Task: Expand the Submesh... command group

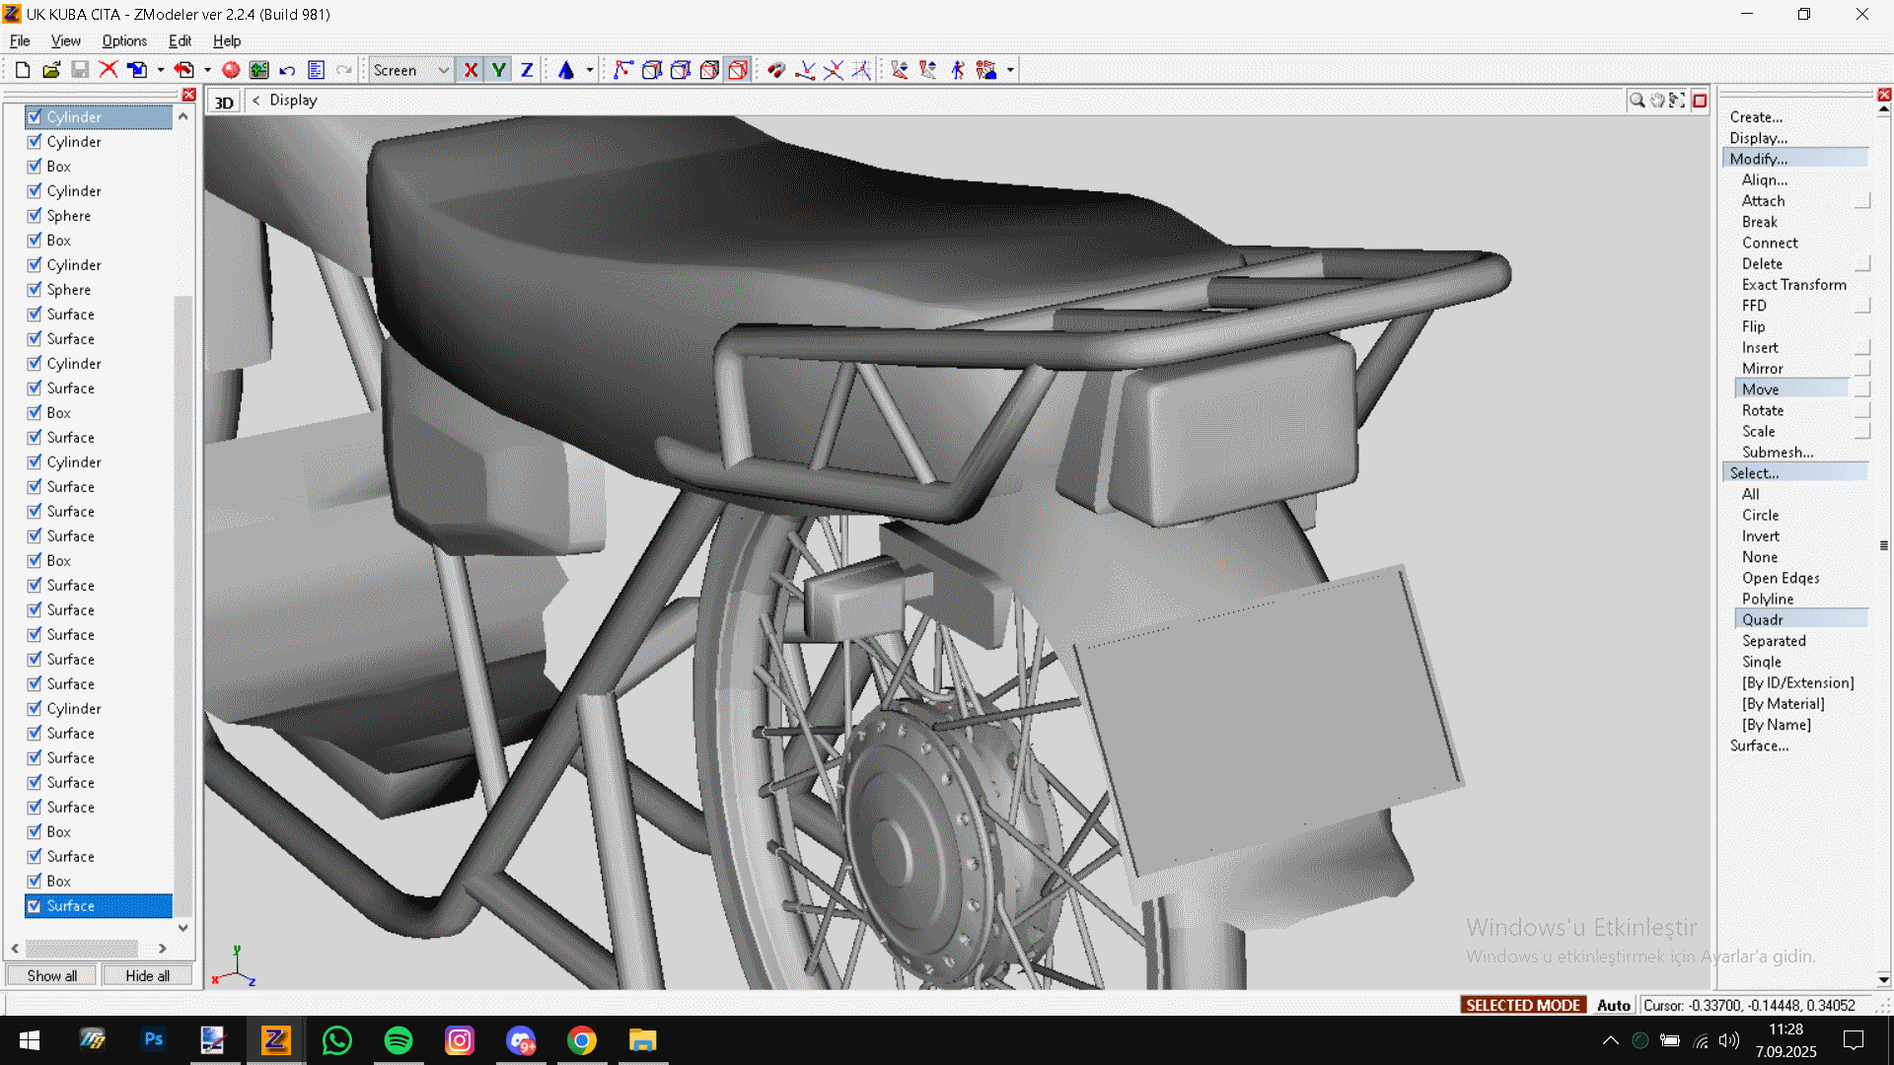Action: tap(1777, 453)
